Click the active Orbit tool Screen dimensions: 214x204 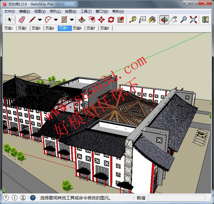point(164,20)
